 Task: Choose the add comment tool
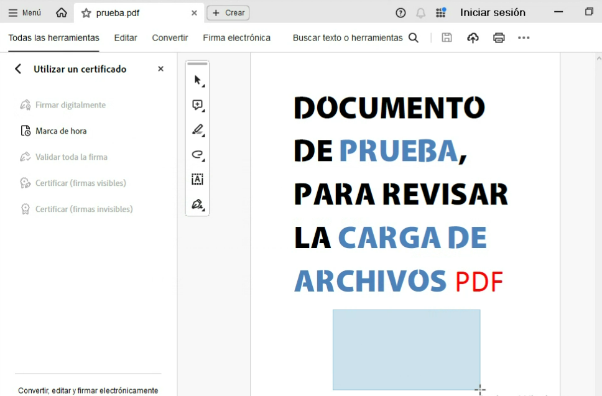198,105
